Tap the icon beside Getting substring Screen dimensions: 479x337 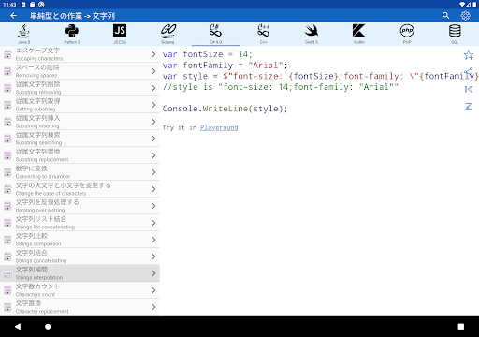pyautogui.click(x=7, y=105)
